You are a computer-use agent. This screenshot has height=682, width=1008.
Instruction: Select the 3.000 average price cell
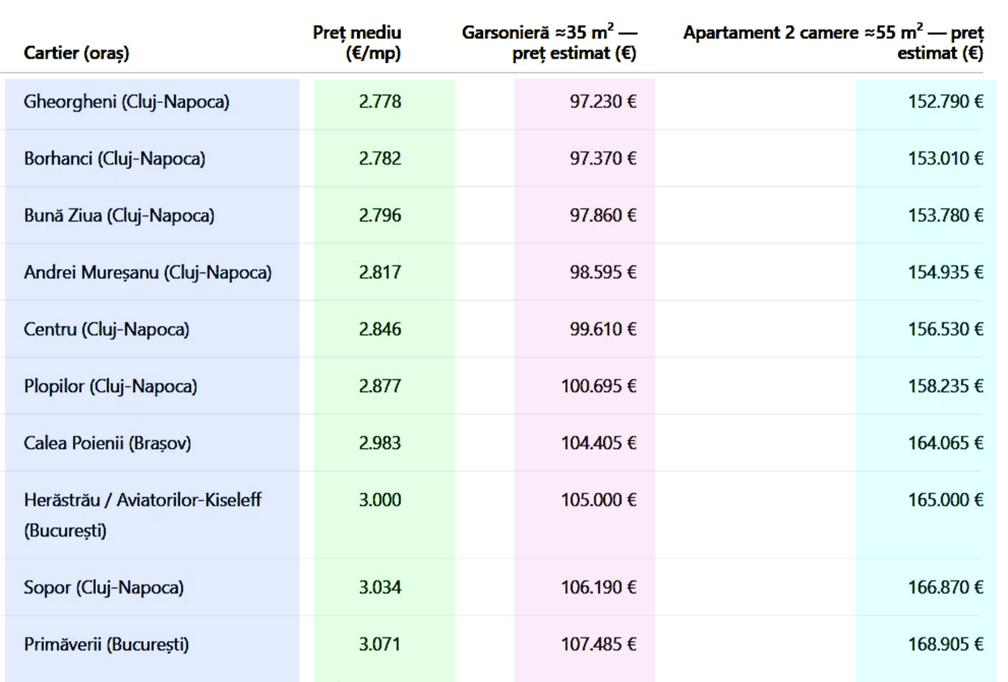click(x=380, y=500)
